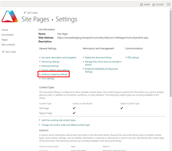Open Advanced settings
Viewport: 172px width, 151px height.
tap(50, 66)
